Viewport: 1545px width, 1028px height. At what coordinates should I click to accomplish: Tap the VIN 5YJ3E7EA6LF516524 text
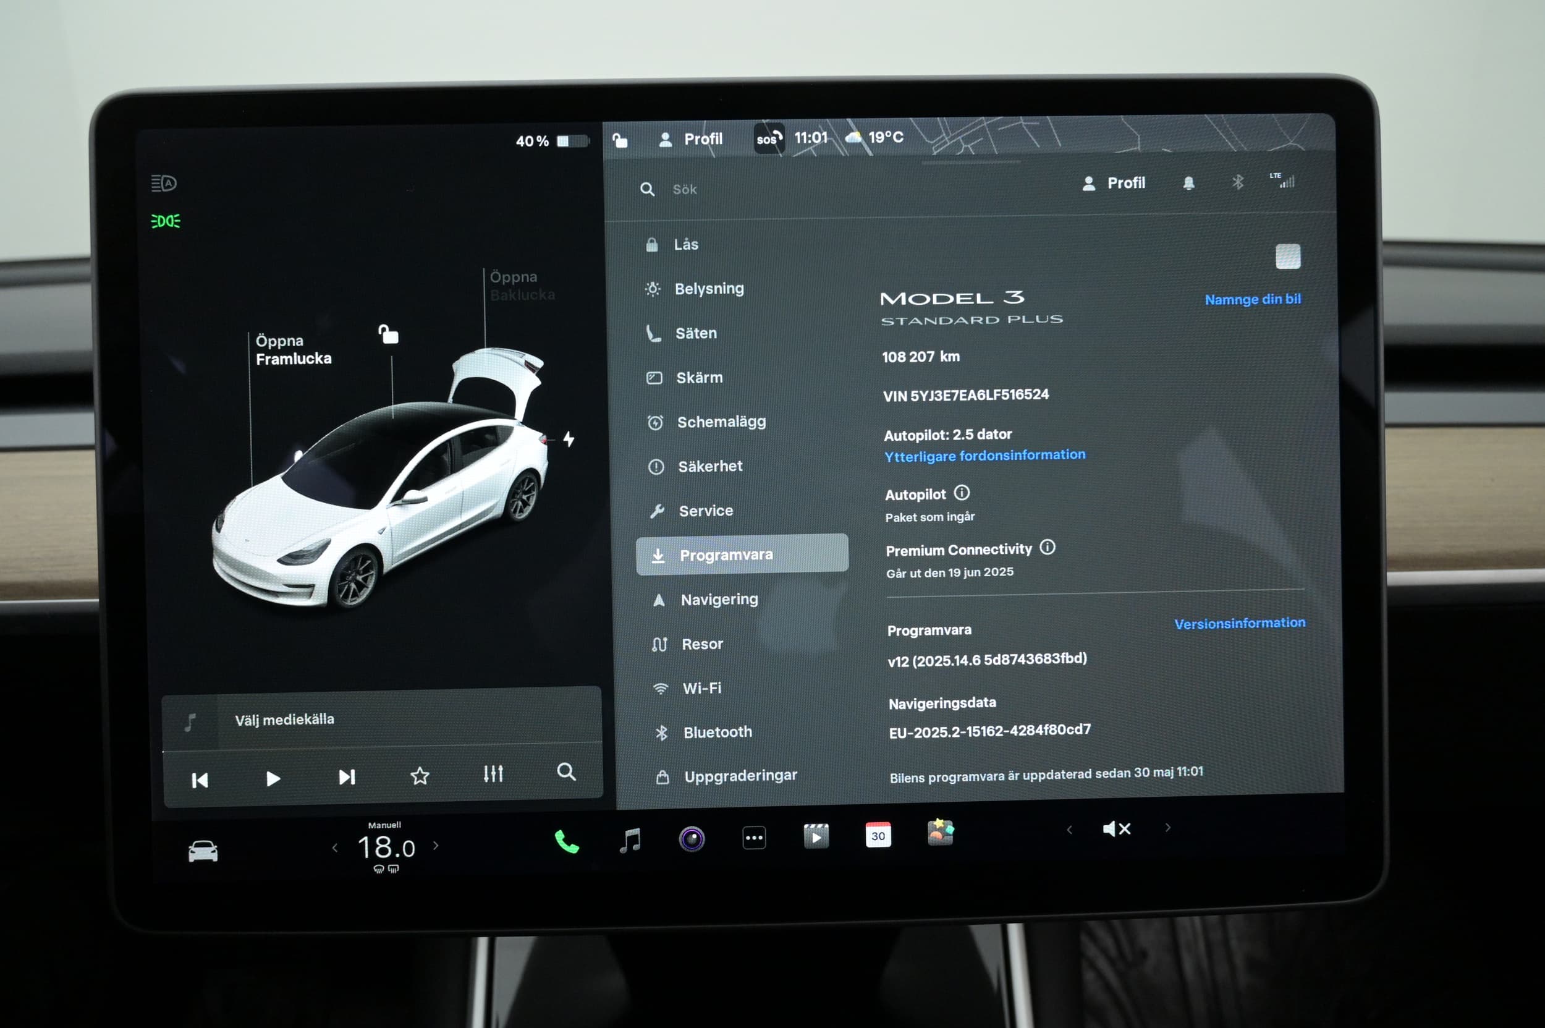tap(965, 396)
